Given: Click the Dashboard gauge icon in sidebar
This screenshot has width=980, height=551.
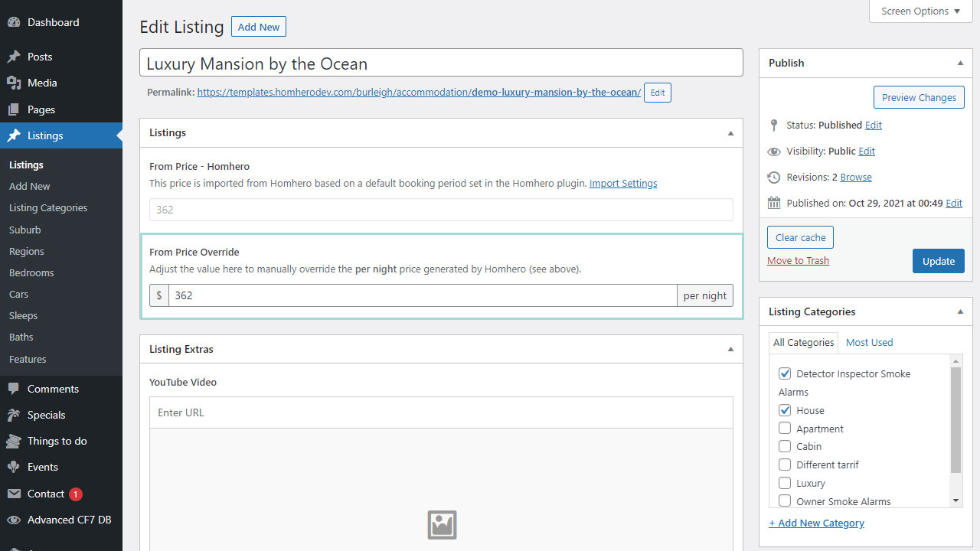Looking at the screenshot, I should coord(14,23).
